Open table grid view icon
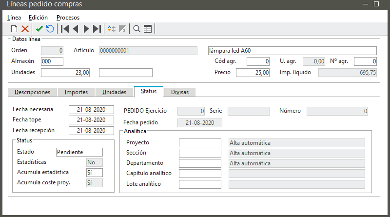Screen dimensions: 390x217 point(148,29)
